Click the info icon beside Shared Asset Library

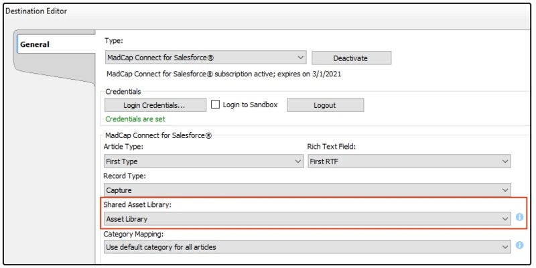coord(520,217)
